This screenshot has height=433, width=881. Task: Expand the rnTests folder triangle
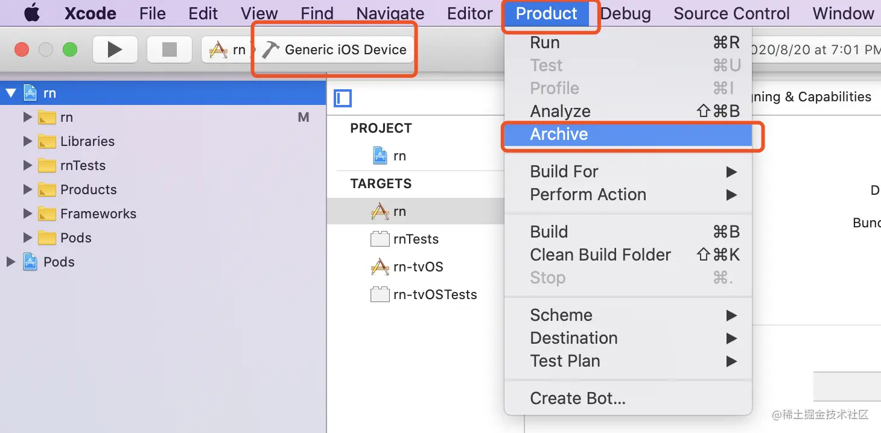[x=27, y=165]
